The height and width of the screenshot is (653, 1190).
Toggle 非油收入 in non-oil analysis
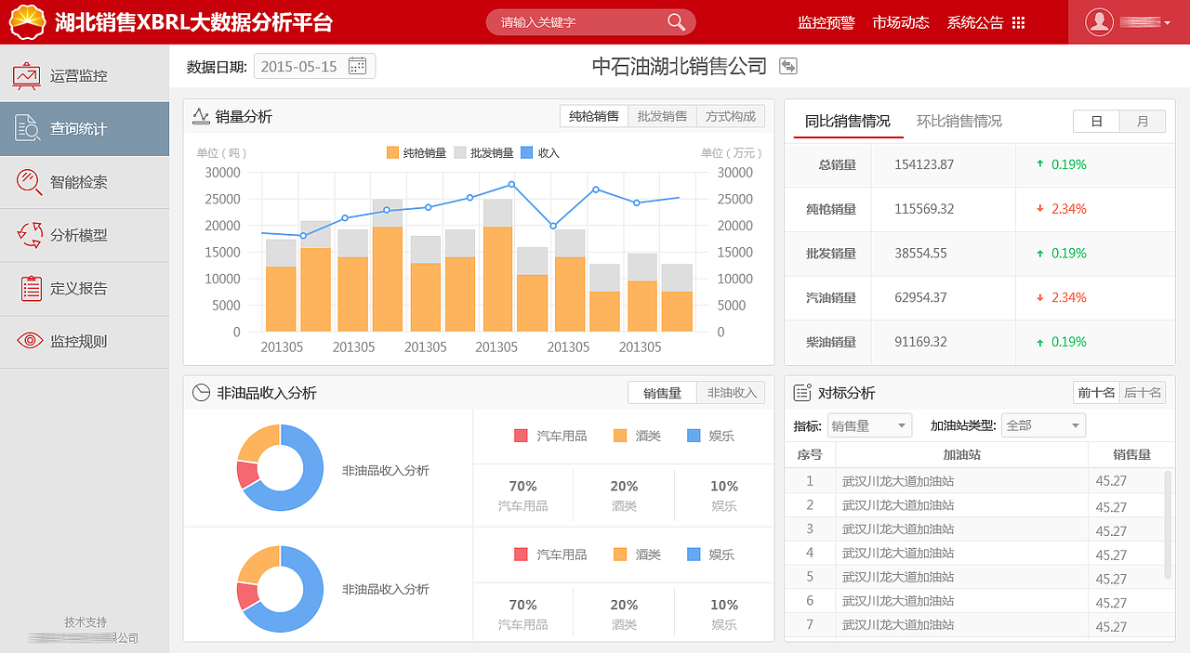point(732,393)
